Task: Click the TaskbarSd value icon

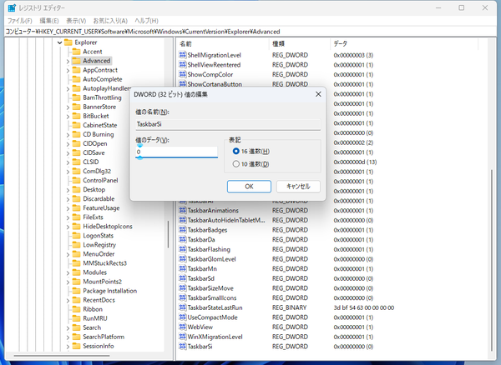Action: coord(182,278)
